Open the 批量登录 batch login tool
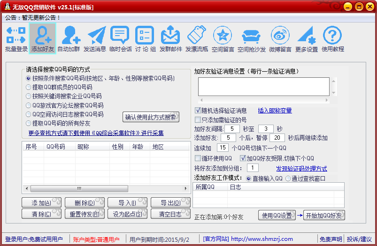This screenshot has width=377, height=246. (16, 39)
